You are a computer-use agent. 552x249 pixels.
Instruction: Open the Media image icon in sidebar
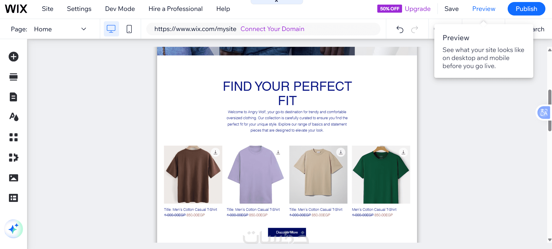(x=14, y=178)
